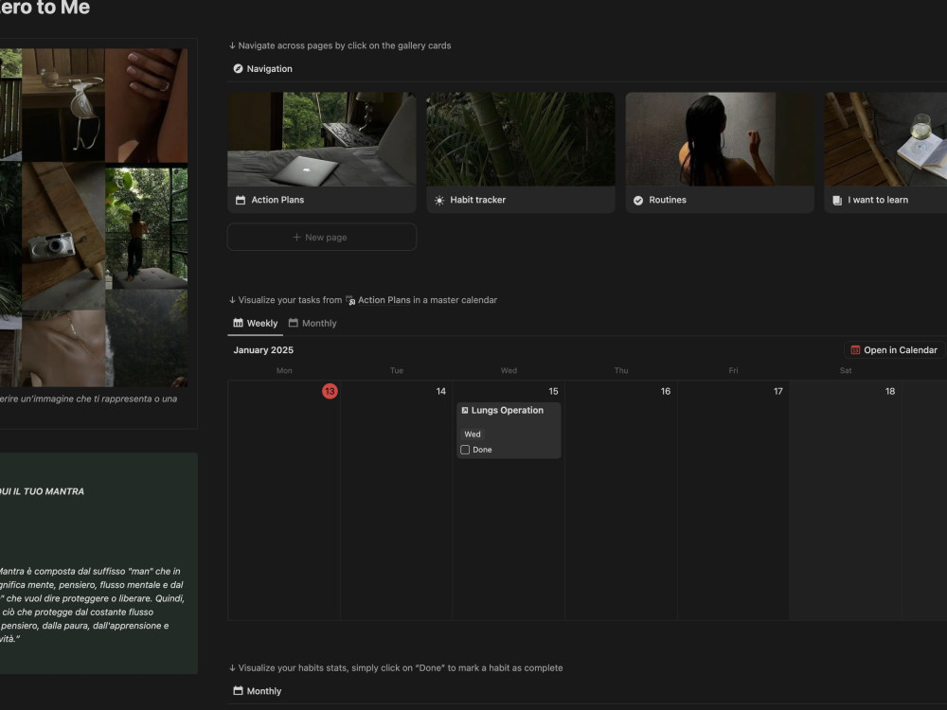
Task: Click the Action Plans laptop thumbnail
Action: 321,139
